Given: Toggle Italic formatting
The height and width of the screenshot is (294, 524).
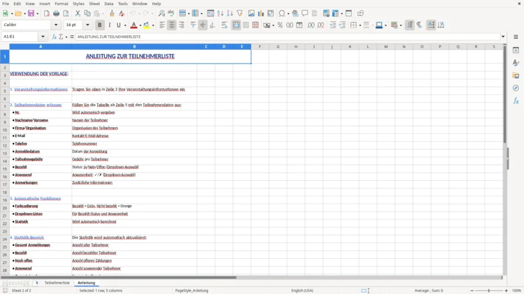Looking at the screenshot, I should tap(110, 25).
